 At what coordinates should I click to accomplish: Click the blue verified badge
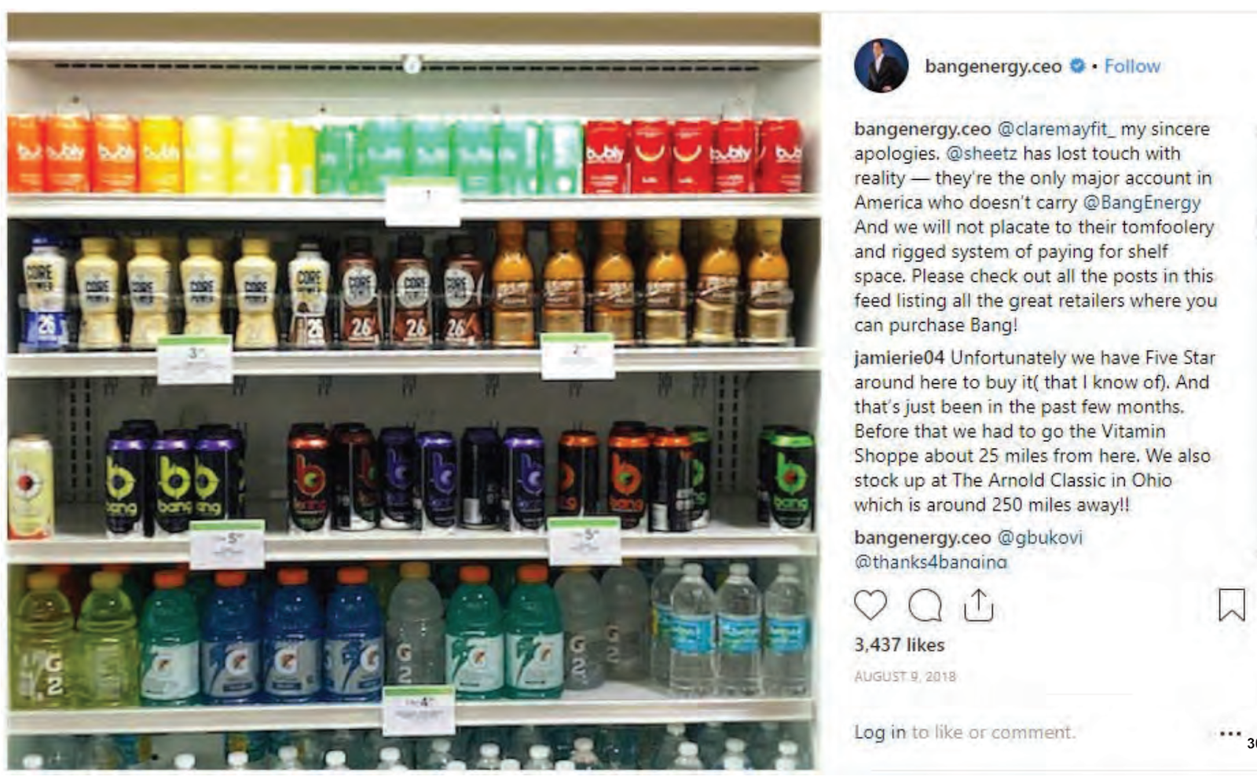pos(1078,66)
